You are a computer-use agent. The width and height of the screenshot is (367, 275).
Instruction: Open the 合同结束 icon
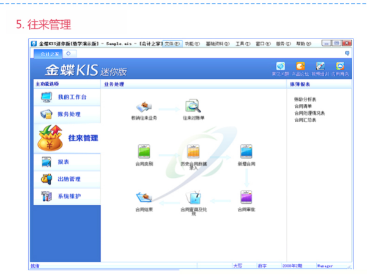coord(144,197)
